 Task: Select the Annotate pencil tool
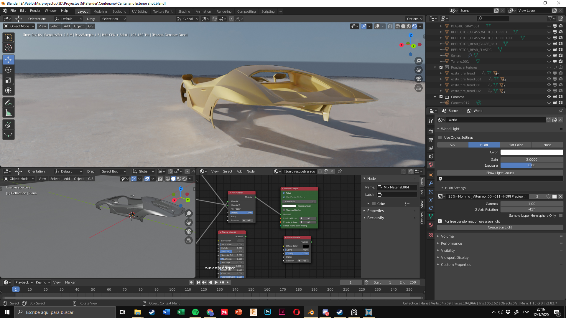[8, 102]
